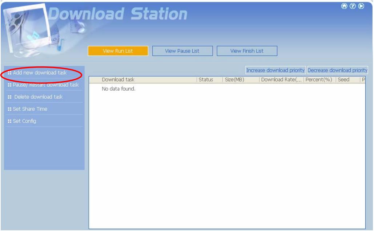The image size is (374, 231).
Task: Click the 'No data found.' text
Action: coord(118,89)
